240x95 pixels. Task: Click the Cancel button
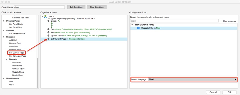213,92
